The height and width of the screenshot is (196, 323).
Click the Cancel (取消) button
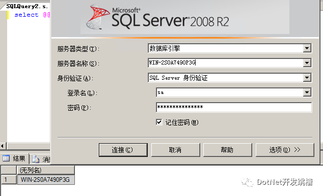click(175, 150)
